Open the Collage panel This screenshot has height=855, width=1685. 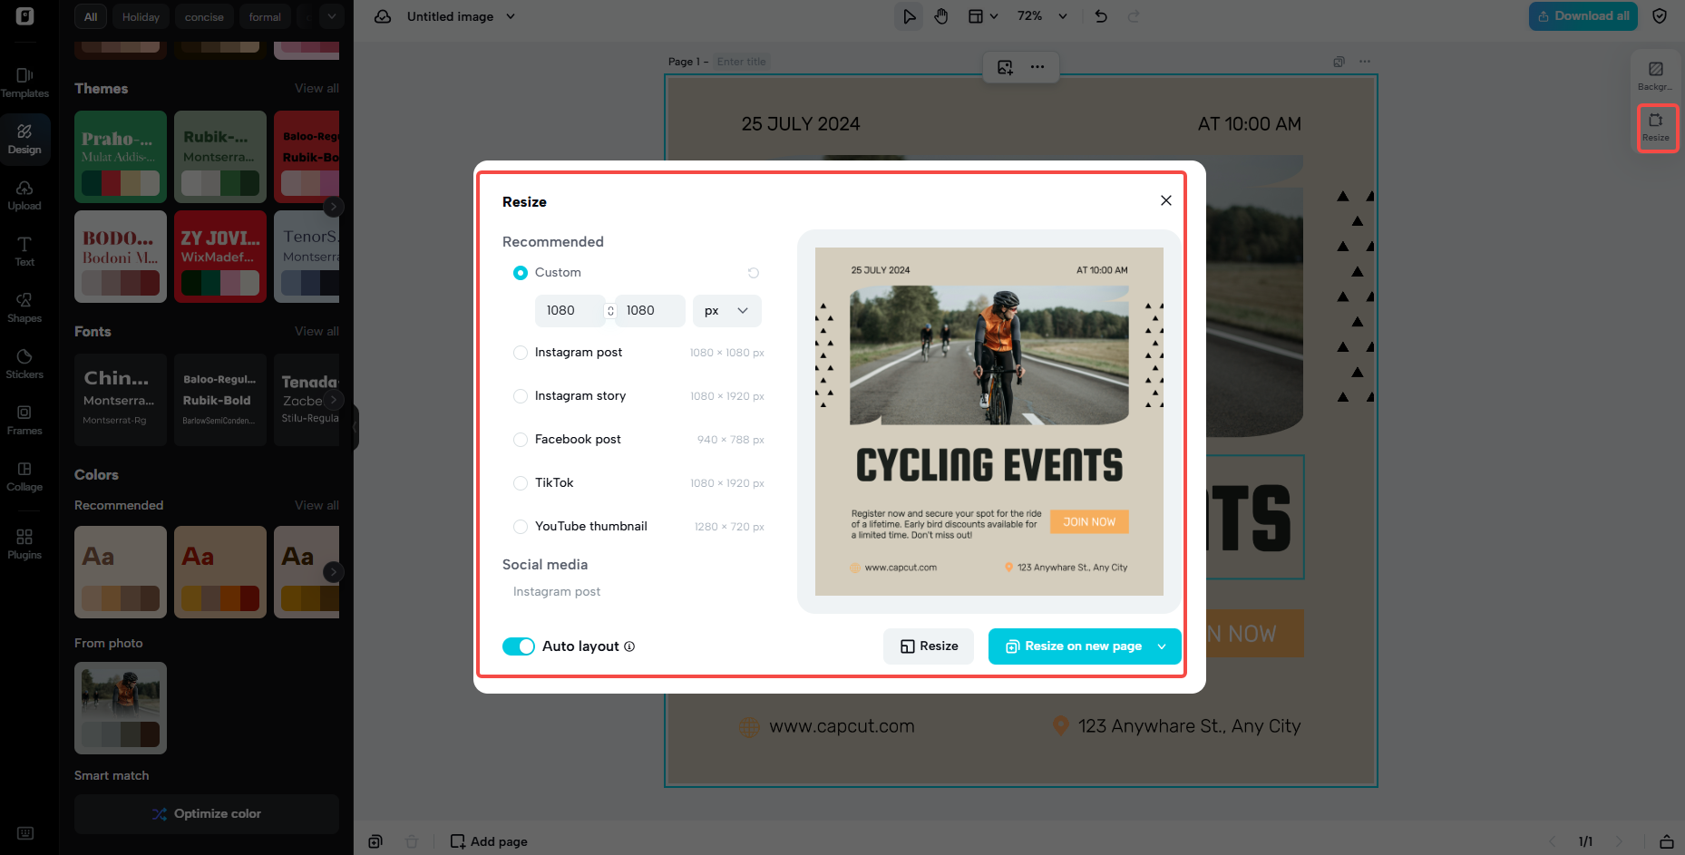(x=24, y=476)
